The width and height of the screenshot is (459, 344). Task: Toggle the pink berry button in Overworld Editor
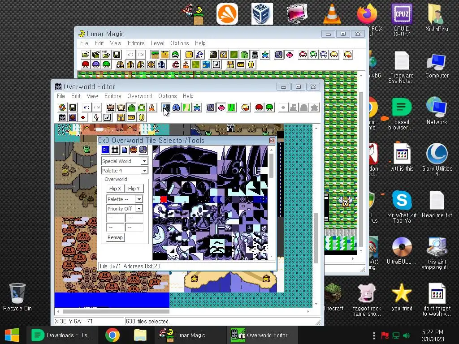[x=221, y=107]
